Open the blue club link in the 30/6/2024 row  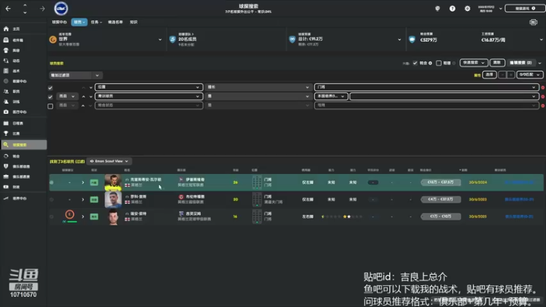tap(519, 182)
